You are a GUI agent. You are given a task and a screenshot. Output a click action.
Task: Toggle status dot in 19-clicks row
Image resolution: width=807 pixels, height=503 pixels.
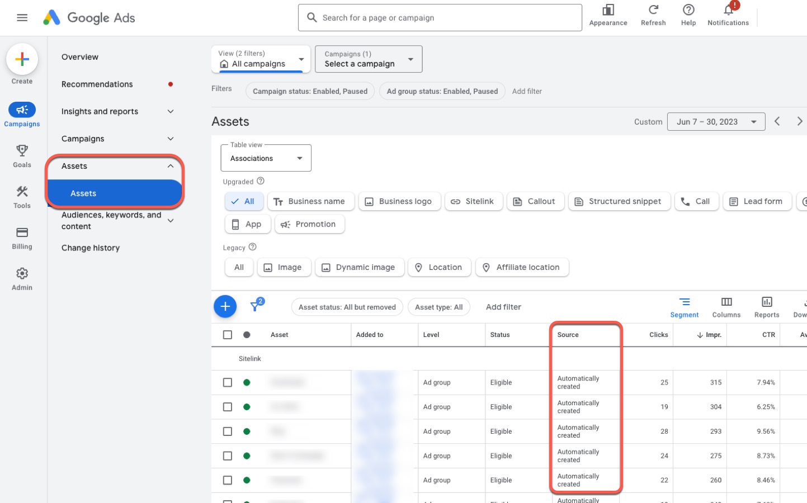[247, 407]
